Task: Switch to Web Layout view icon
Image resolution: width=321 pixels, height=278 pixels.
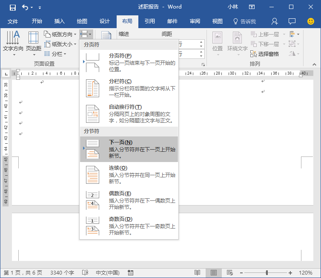Action: pyautogui.click(x=230, y=272)
